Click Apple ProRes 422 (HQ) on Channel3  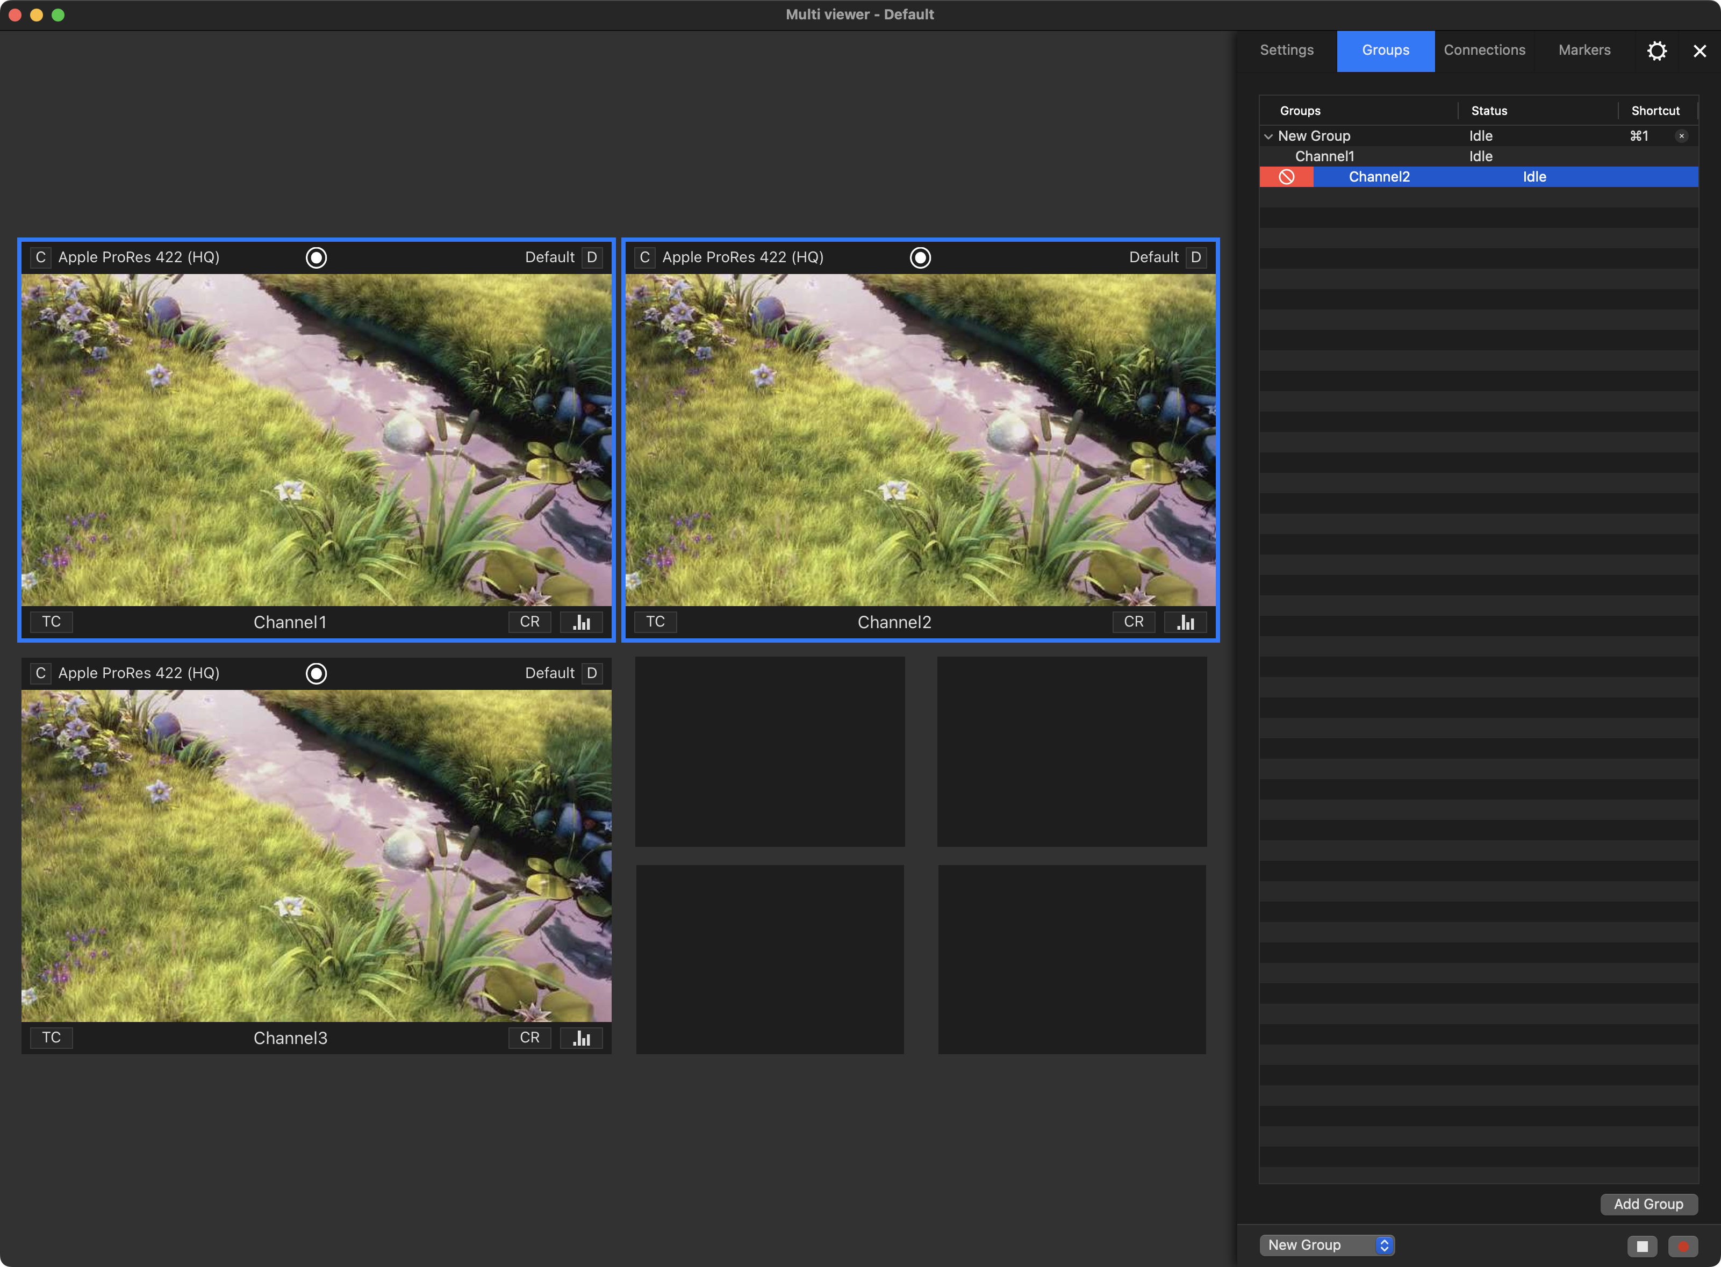click(x=139, y=673)
